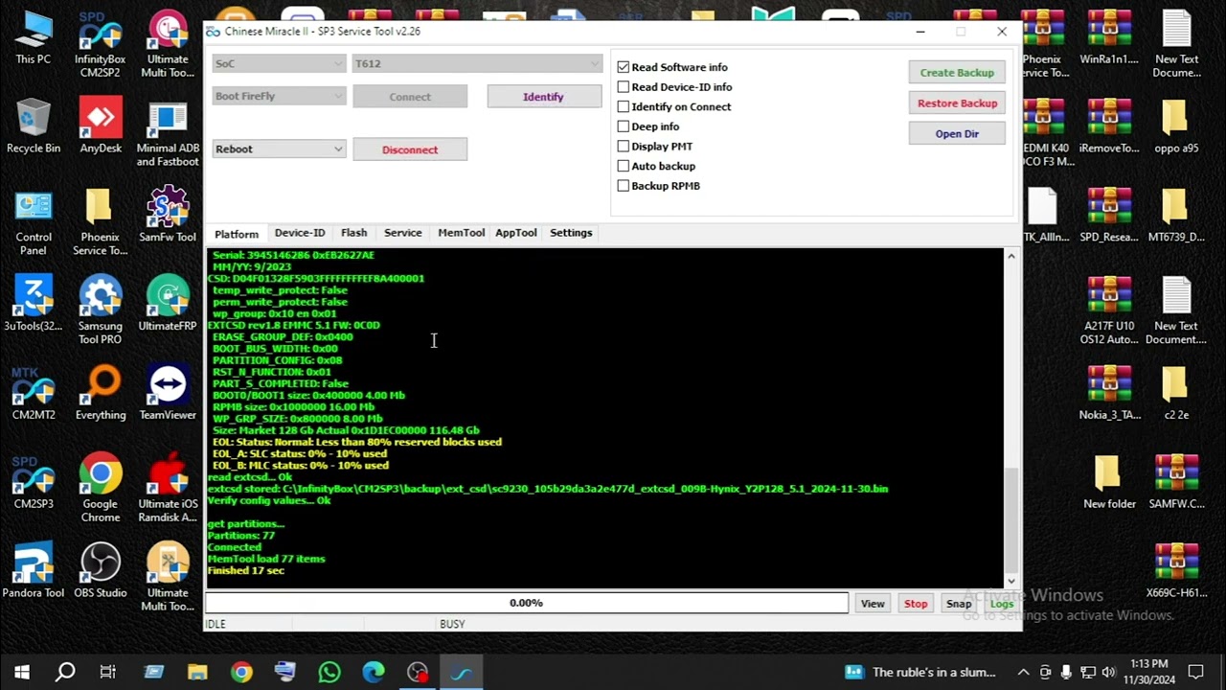Viewport: 1226px width, 690px height.
Task: Open the oppo a95 desktop folder
Action: pyautogui.click(x=1176, y=126)
